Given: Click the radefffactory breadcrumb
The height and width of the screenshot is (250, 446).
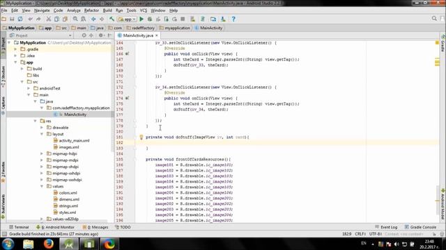Looking at the screenshot, I should click(x=141, y=28).
